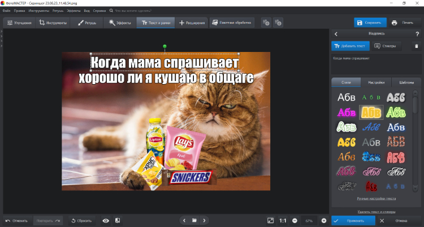Apply white Абв on dark blue style
Screen dimensions: 424x227
pyautogui.click(x=396, y=127)
